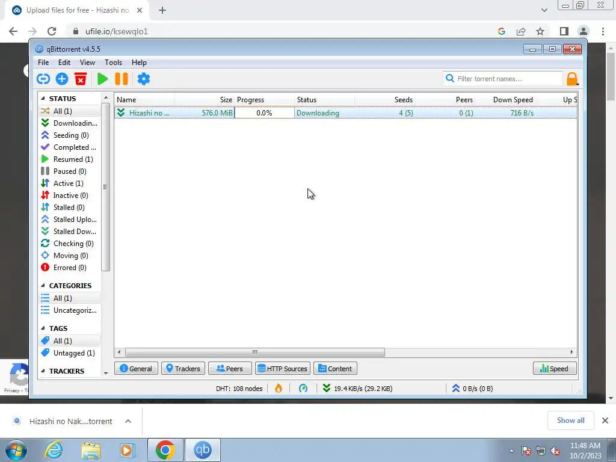Select the Inactive (0) filter

(x=70, y=196)
